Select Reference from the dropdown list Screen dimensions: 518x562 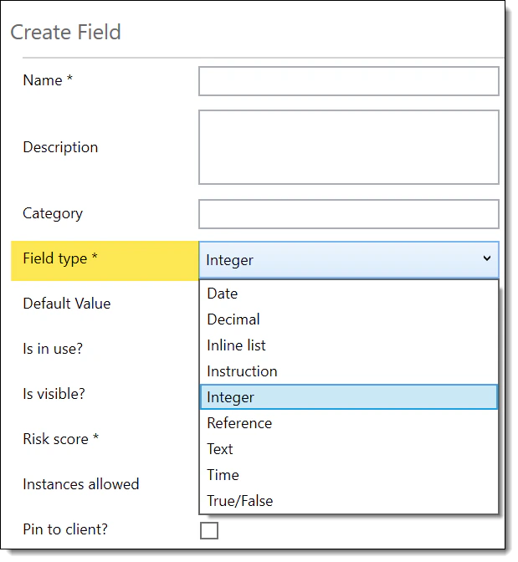click(x=349, y=423)
